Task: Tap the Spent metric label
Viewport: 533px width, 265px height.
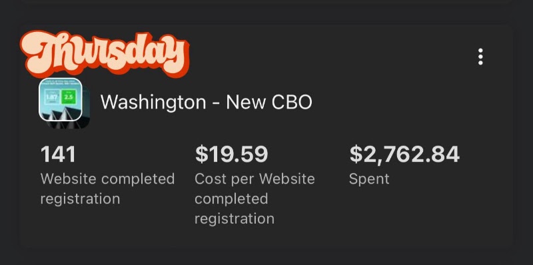Action: coord(369,179)
